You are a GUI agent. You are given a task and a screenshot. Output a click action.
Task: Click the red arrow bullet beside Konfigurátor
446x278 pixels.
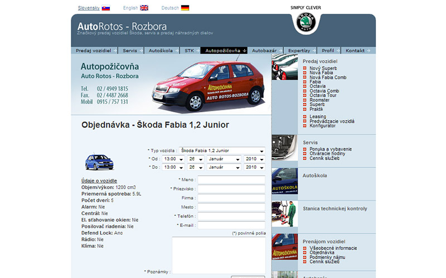(304, 126)
